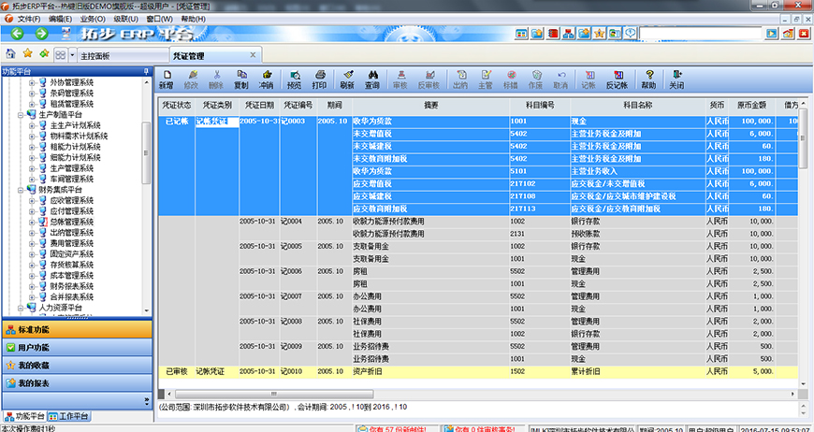Switch to the 主控面板 tab
The height and width of the screenshot is (432, 814).
tap(94, 56)
